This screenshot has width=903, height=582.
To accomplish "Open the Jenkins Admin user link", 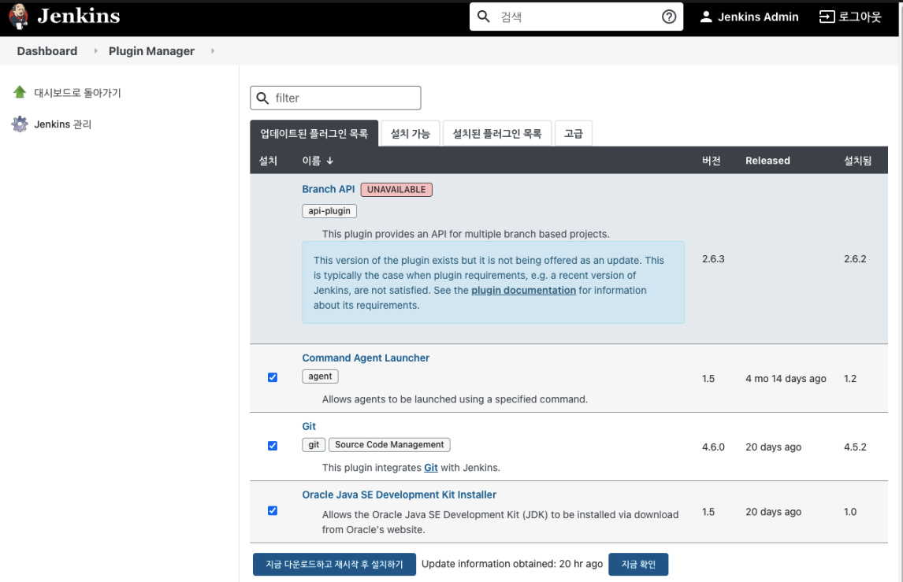I will [758, 17].
